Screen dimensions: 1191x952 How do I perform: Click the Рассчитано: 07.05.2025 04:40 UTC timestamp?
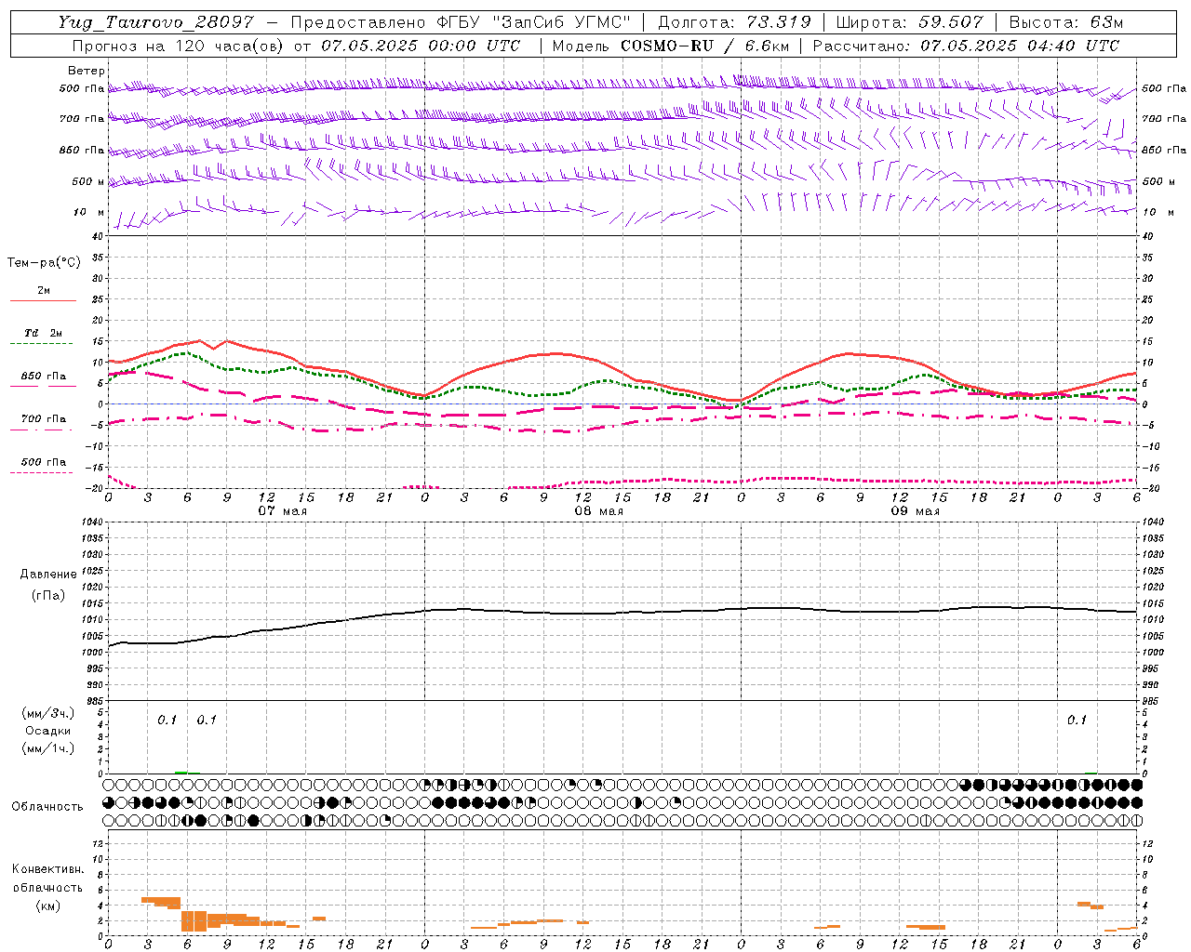(966, 46)
